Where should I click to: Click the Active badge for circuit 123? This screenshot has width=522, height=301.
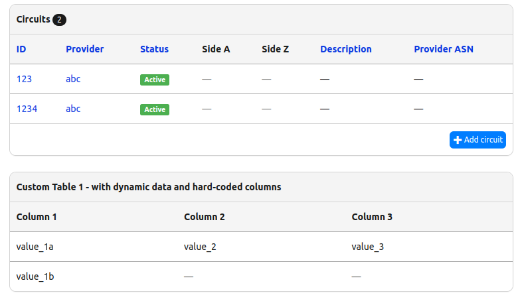pyautogui.click(x=155, y=80)
